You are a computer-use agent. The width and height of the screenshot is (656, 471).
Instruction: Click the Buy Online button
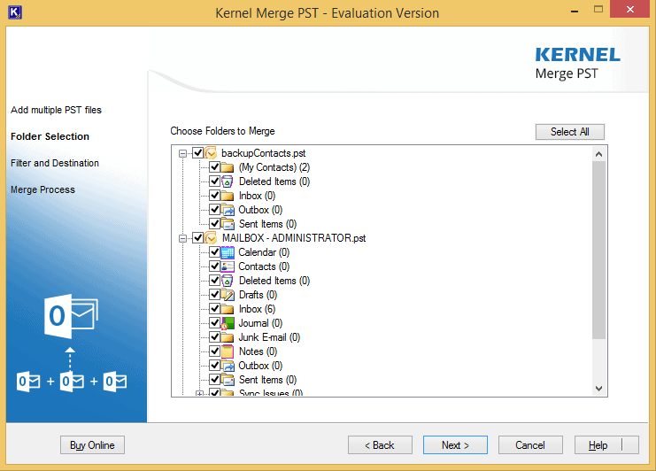(x=92, y=445)
